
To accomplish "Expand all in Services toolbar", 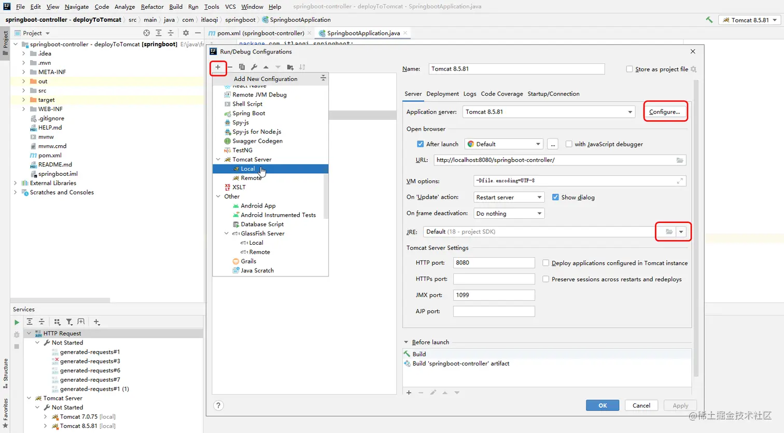I will tap(30, 322).
